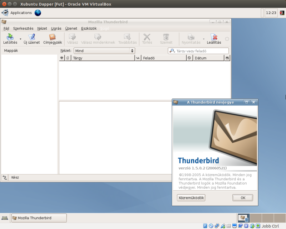Screen dimensions: 286x229
Task: Click the activity throbber in the toolbar
Action: pyautogui.click(x=227, y=39)
